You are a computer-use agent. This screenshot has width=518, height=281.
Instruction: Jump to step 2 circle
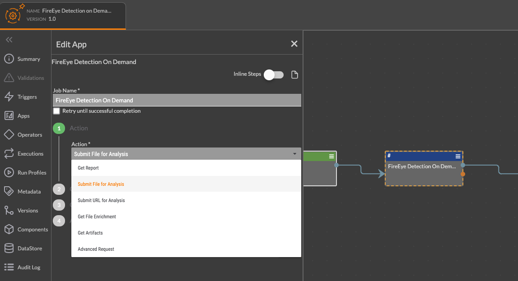point(59,189)
